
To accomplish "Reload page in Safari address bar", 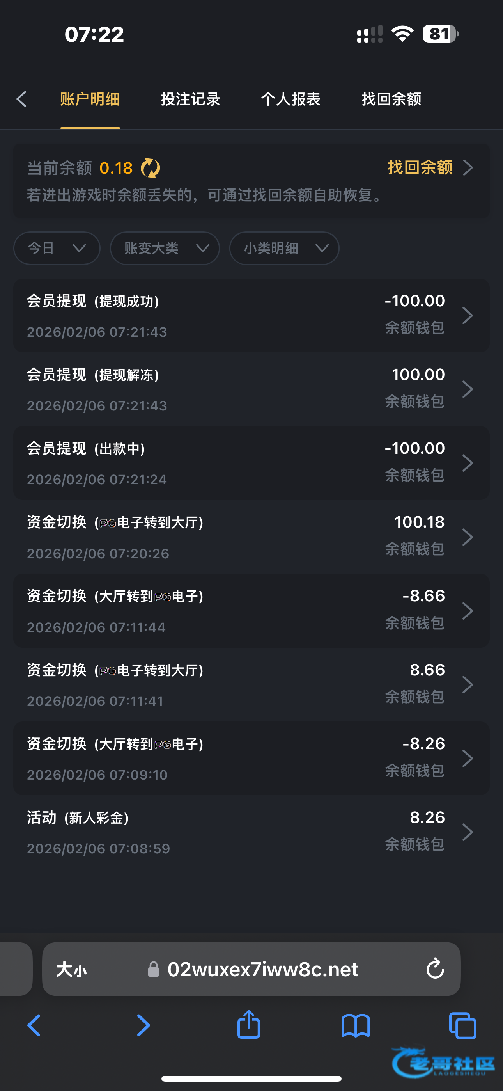I will pos(435,969).
